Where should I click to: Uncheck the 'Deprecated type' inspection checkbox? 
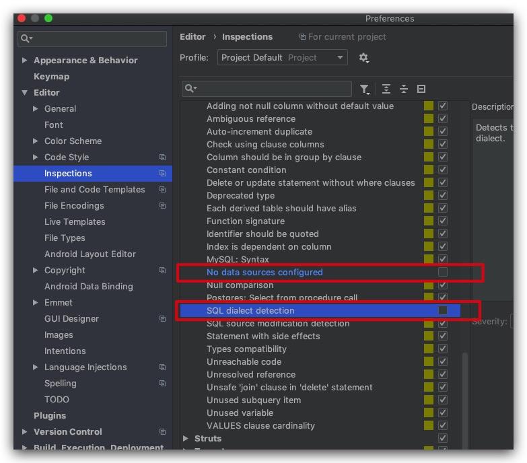click(442, 195)
